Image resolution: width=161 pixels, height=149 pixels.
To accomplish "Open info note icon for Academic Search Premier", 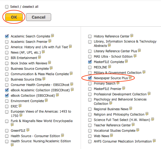I will click(x=50, y=41).
